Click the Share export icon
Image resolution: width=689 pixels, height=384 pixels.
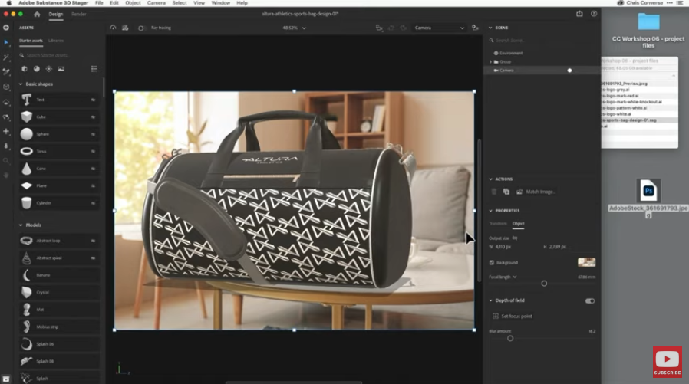pyautogui.click(x=579, y=14)
